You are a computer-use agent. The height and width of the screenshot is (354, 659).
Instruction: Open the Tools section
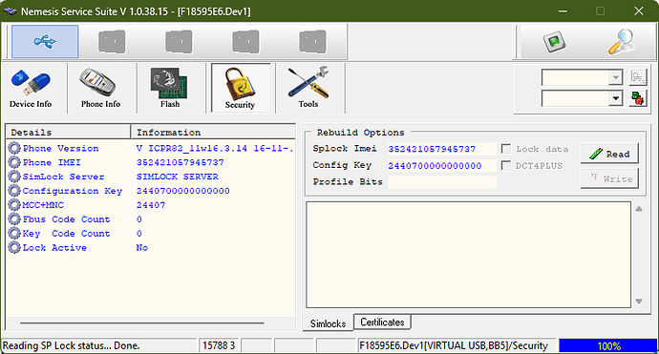click(308, 89)
